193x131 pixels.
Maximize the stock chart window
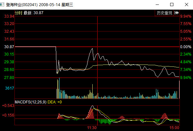tap(172, 4)
